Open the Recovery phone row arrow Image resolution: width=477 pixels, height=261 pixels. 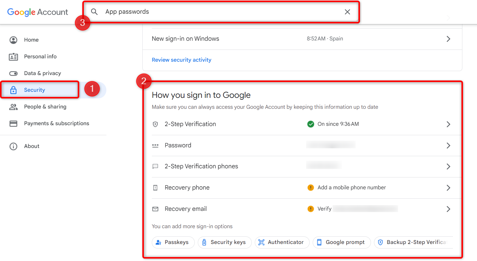pyautogui.click(x=448, y=188)
